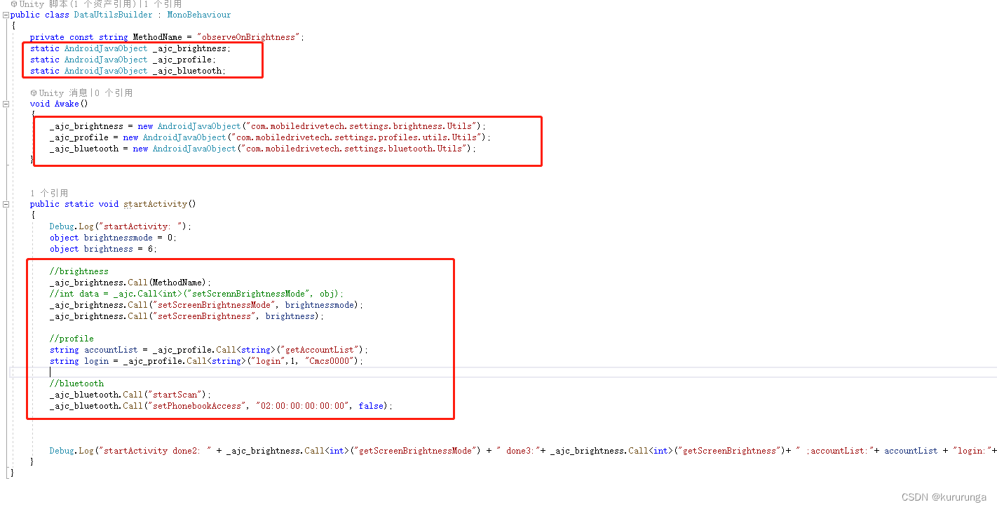The height and width of the screenshot is (509, 997).
Task: Collapse the DataUtilsBuilder class code block
Action: tap(6, 15)
